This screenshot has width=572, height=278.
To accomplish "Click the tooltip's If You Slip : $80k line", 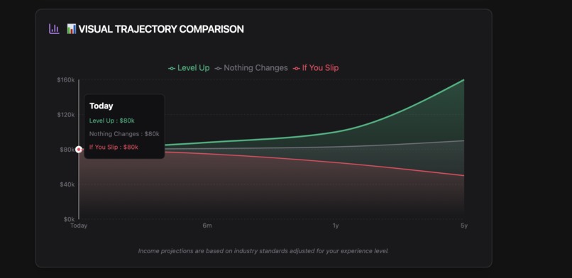I will point(114,148).
